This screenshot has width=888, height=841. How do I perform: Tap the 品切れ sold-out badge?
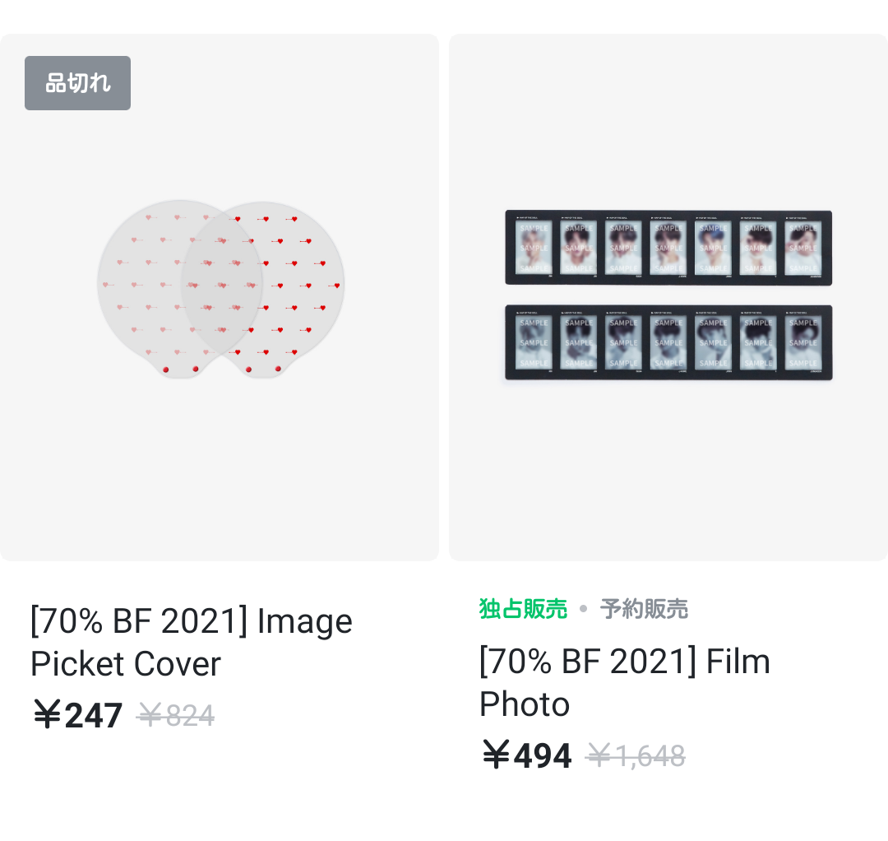pyautogui.click(x=77, y=83)
